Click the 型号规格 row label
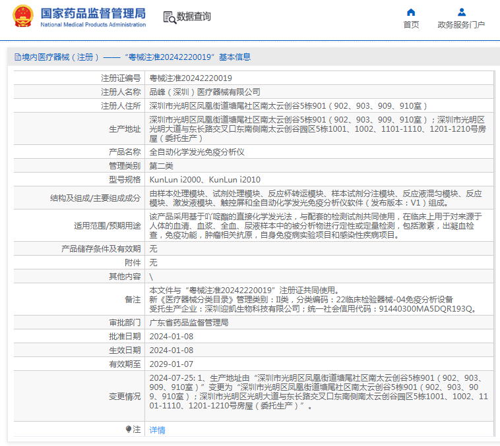Viewport: 500px width, 446px height. 125,180
